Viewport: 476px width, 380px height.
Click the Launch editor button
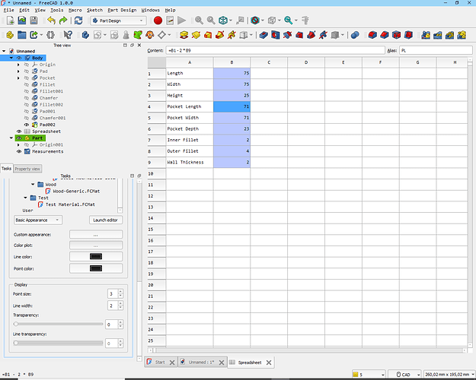[x=106, y=220]
